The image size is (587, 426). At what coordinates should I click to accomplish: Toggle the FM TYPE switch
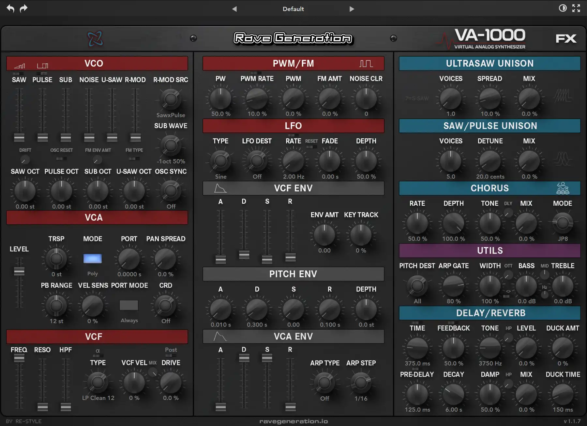coord(134,159)
